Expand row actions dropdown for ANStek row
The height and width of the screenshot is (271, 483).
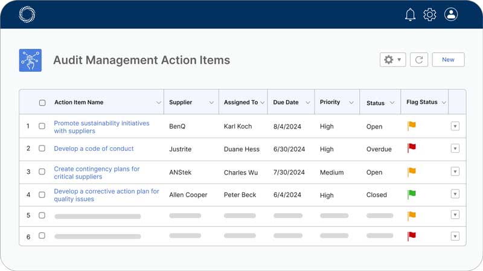point(455,172)
